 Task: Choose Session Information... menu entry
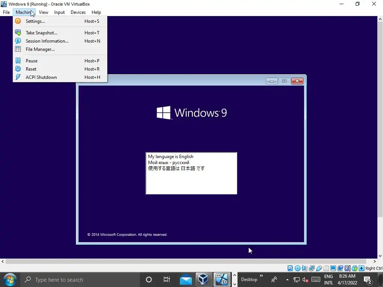point(60,41)
